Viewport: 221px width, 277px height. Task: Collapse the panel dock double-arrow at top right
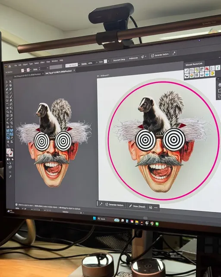coord(220,57)
